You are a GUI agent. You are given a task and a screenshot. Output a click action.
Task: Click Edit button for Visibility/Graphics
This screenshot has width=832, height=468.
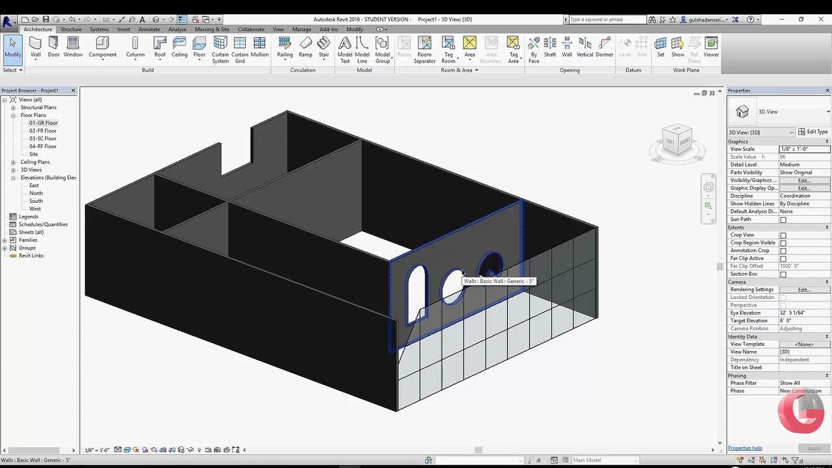click(805, 181)
